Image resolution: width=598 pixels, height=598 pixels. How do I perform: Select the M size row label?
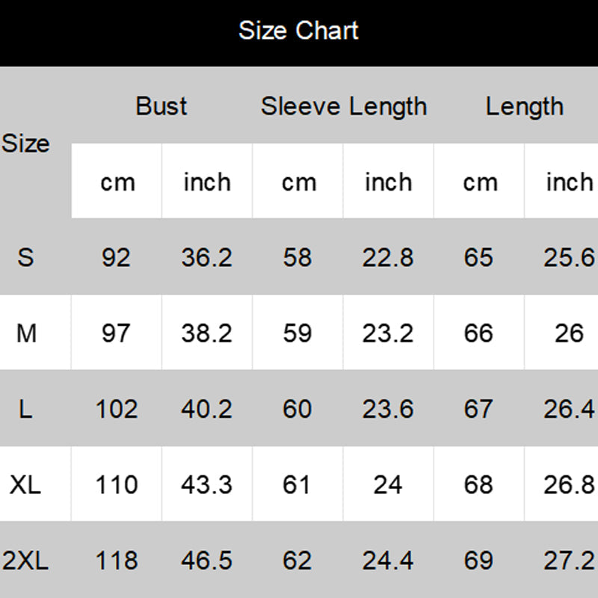pyautogui.click(x=25, y=333)
